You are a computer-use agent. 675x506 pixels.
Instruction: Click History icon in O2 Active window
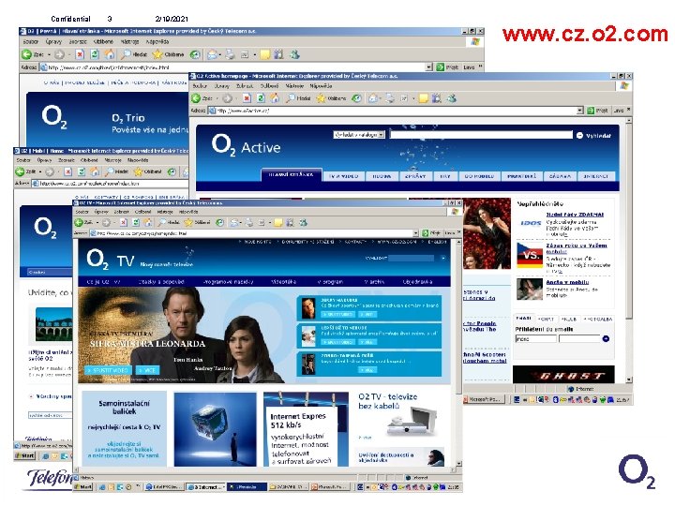pos(356,98)
